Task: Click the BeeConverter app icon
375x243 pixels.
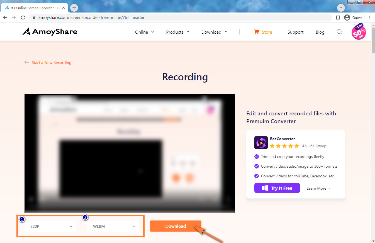Action: (x=261, y=143)
